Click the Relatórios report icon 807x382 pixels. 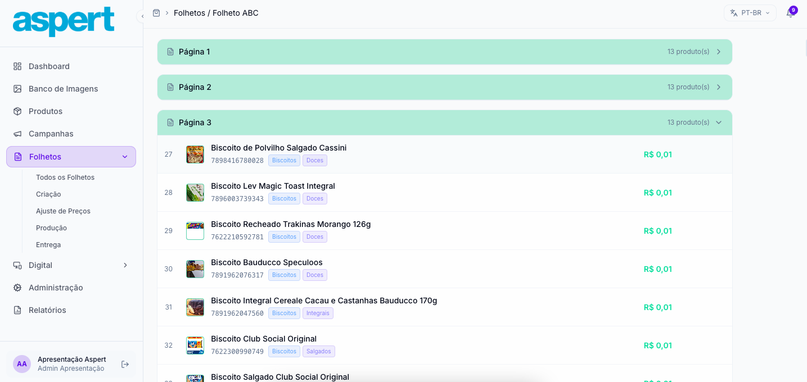[17, 310]
